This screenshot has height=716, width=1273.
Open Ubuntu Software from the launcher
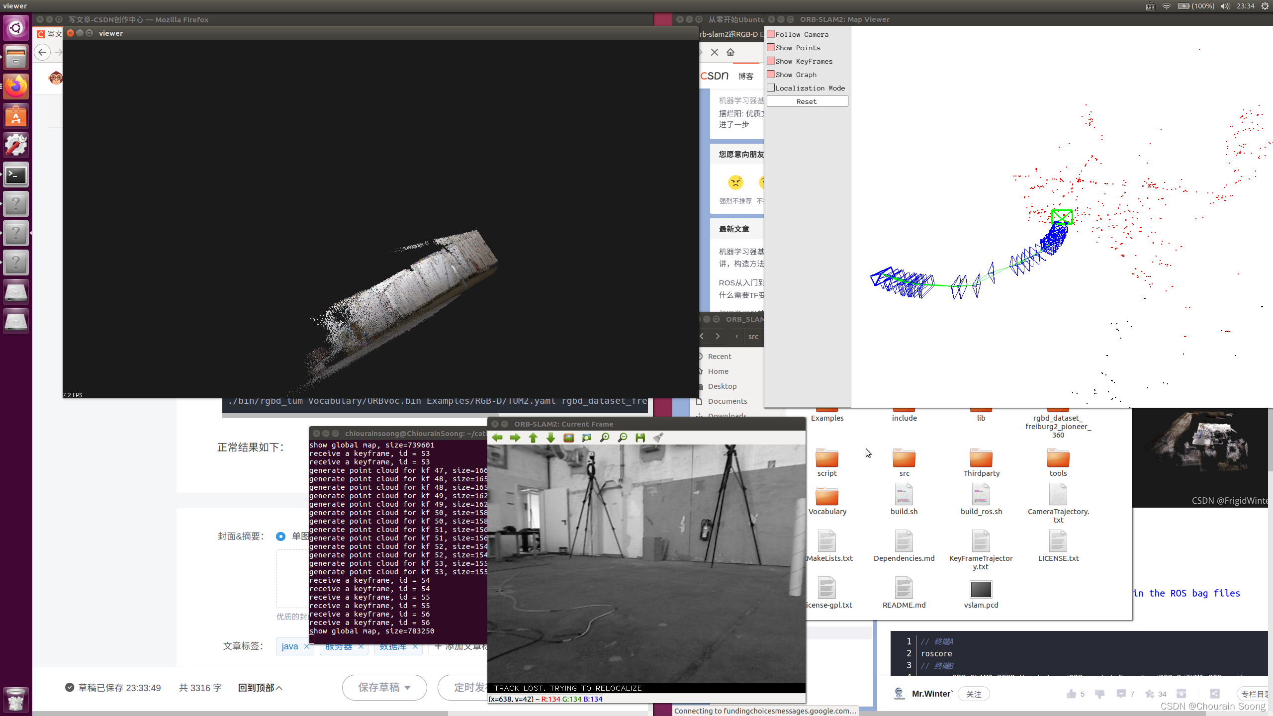point(16,116)
